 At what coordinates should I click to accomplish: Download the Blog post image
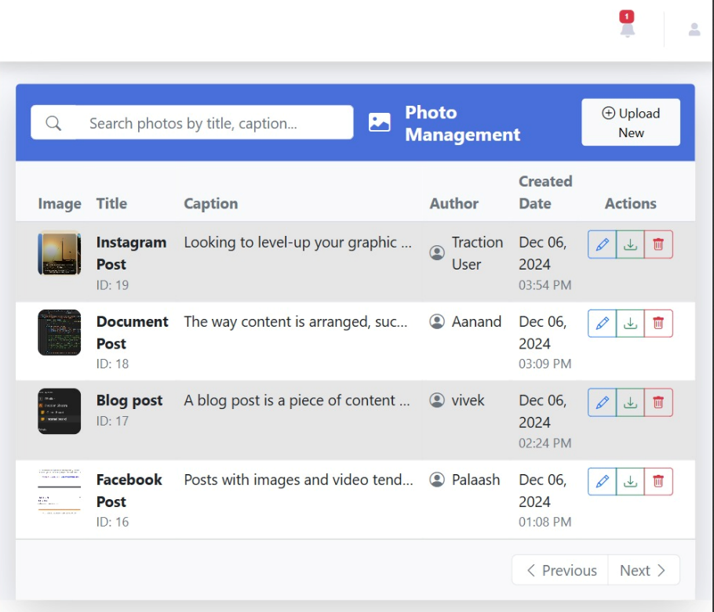630,402
